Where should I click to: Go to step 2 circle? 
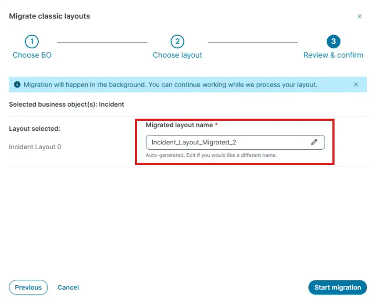click(x=177, y=41)
